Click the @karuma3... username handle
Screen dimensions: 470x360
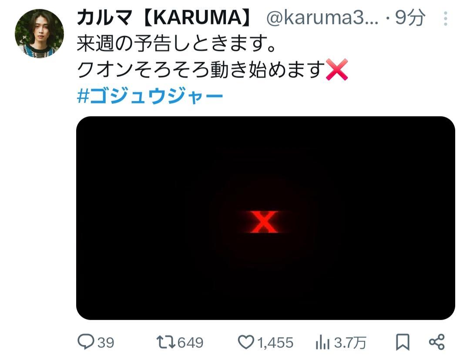[322, 18]
